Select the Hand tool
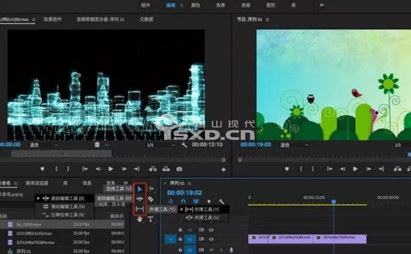 (x=140, y=219)
